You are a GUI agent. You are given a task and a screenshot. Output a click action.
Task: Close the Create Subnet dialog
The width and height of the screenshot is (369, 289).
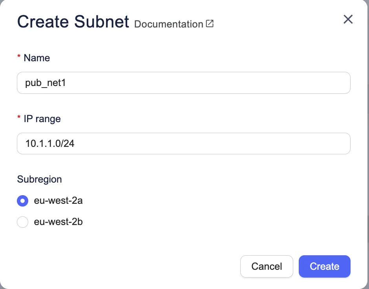348,19
